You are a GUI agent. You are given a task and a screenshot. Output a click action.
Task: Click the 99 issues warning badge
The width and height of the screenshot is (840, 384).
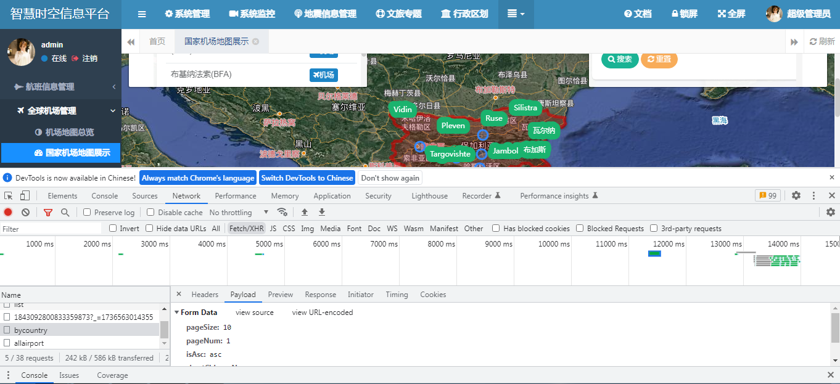768,195
